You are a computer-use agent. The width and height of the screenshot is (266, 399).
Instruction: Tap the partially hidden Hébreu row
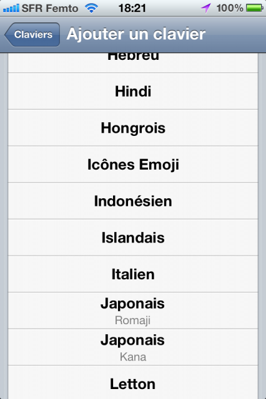[x=133, y=62]
